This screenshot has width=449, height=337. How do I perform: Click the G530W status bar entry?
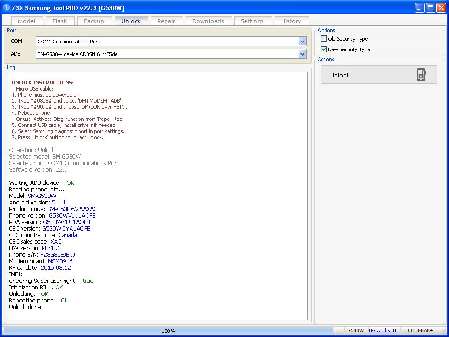tap(355, 330)
